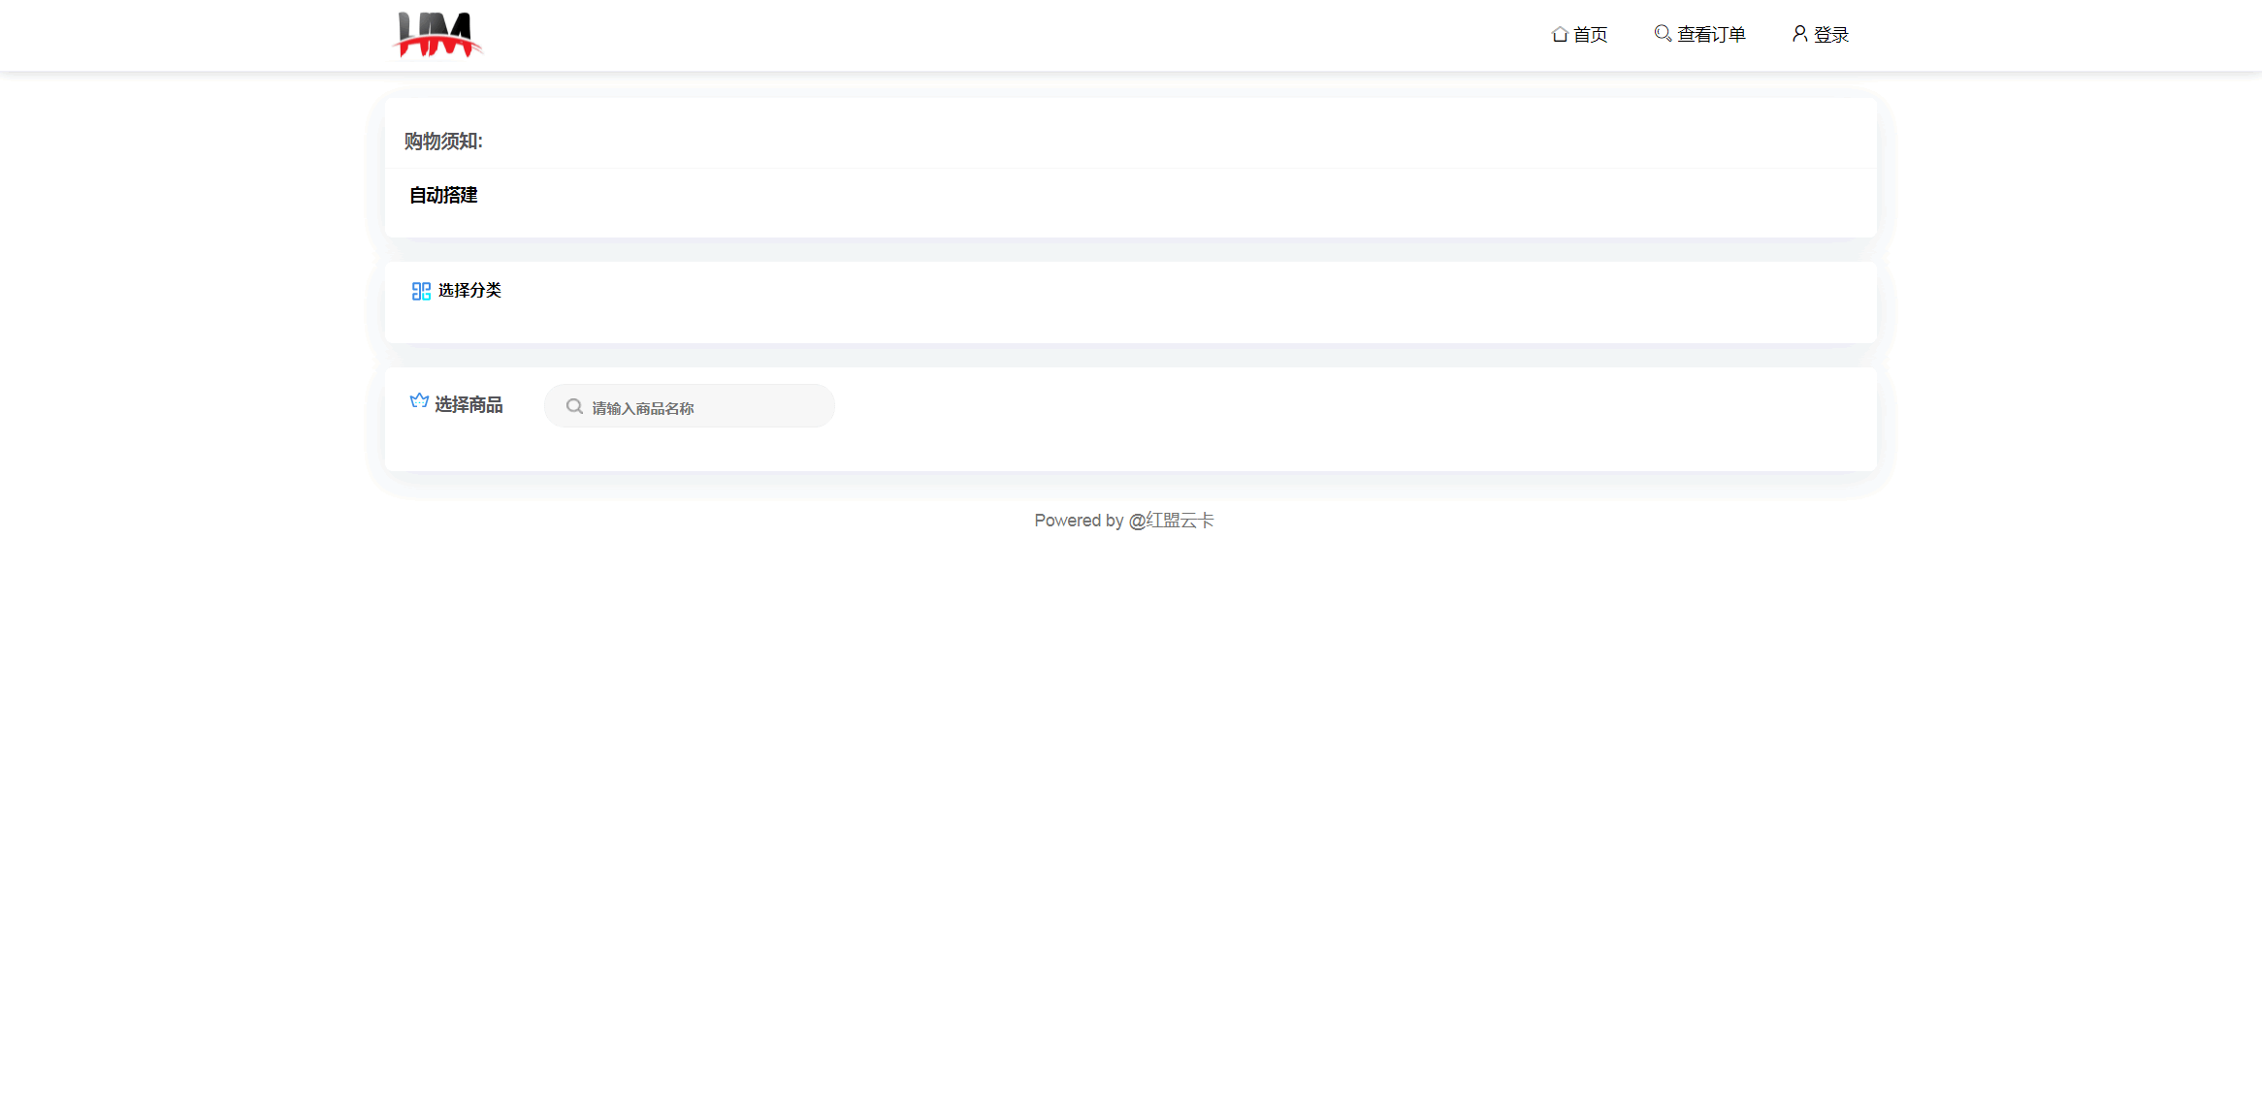Click the 选择分类 heading label
This screenshot has height=1108, width=2262.
coord(469,291)
